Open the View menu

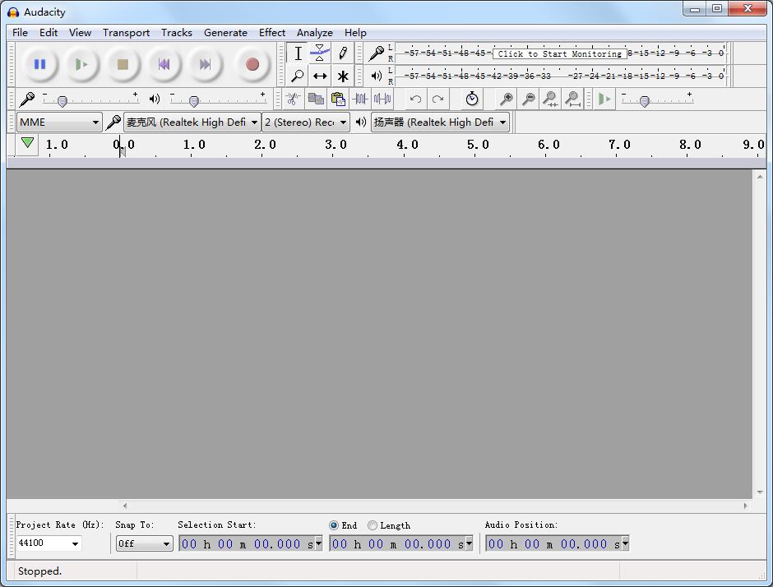pos(80,33)
